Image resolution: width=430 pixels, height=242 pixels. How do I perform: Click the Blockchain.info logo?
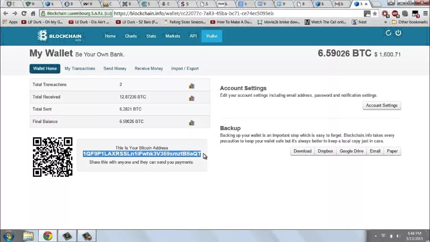pos(59,36)
